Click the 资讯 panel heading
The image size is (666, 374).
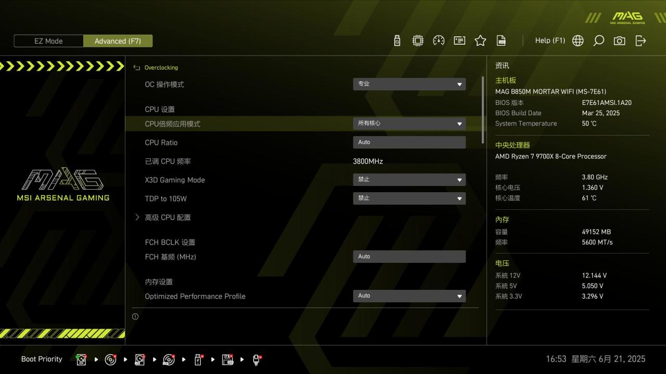pyautogui.click(x=502, y=66)
